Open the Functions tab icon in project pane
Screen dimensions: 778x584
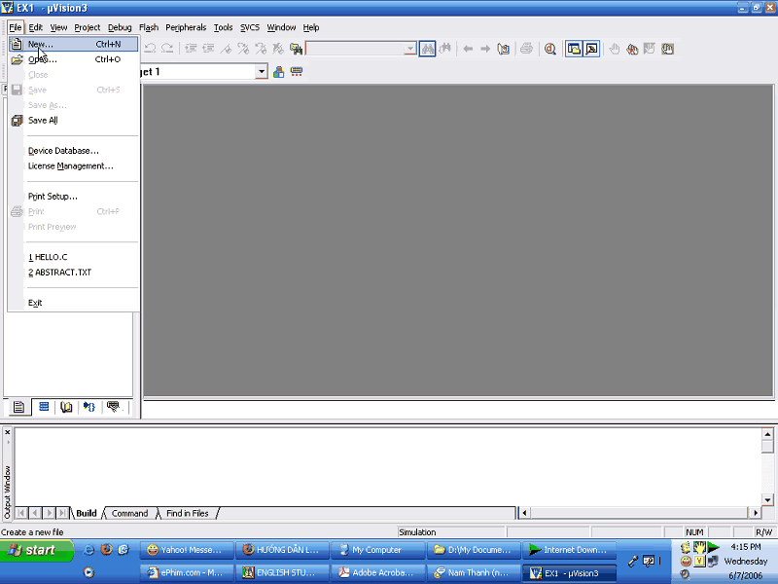(89, 407)
